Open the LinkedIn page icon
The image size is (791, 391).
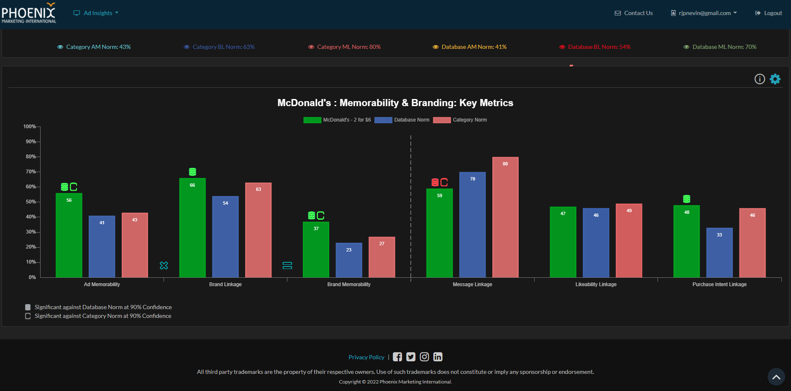pos(438,357)
